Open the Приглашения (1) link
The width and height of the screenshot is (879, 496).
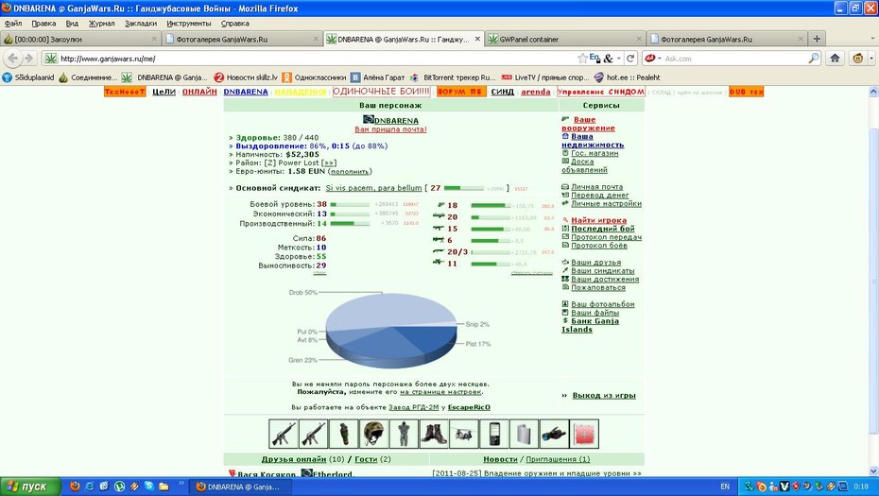pos(558,459)
